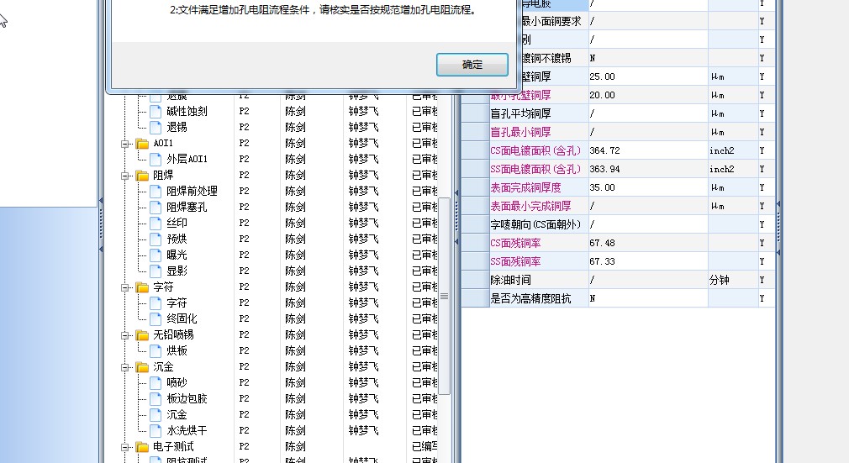Click the AOI1 folder icon

[142, 144]
